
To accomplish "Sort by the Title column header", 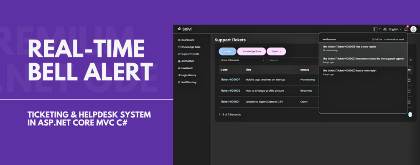I will coord(248,70).
